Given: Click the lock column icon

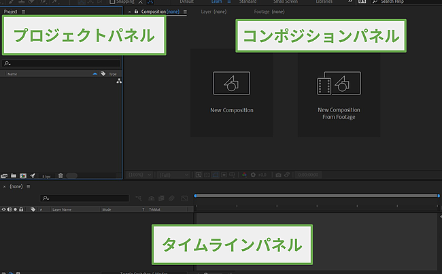Looking at the screenshot, I should pos(21,209).
